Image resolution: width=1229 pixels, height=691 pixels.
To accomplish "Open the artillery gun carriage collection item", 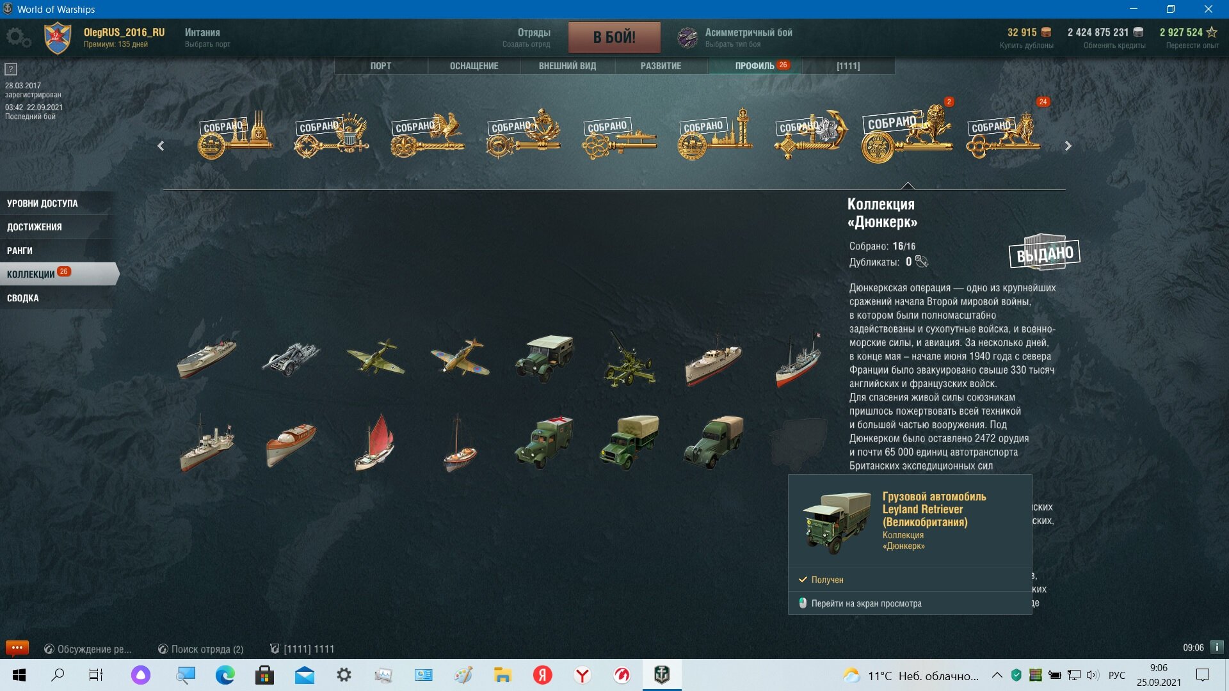I will (290, 358).
